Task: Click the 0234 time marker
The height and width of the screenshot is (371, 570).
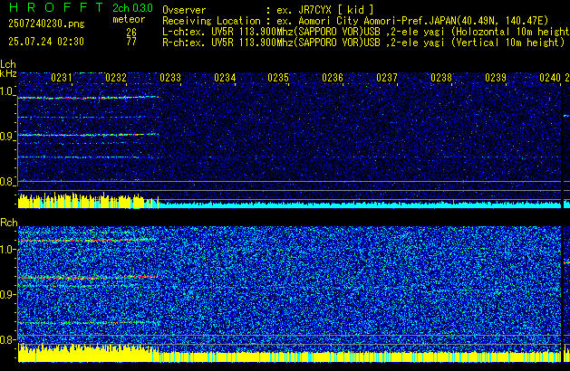Action: click(x=225, y=78)
